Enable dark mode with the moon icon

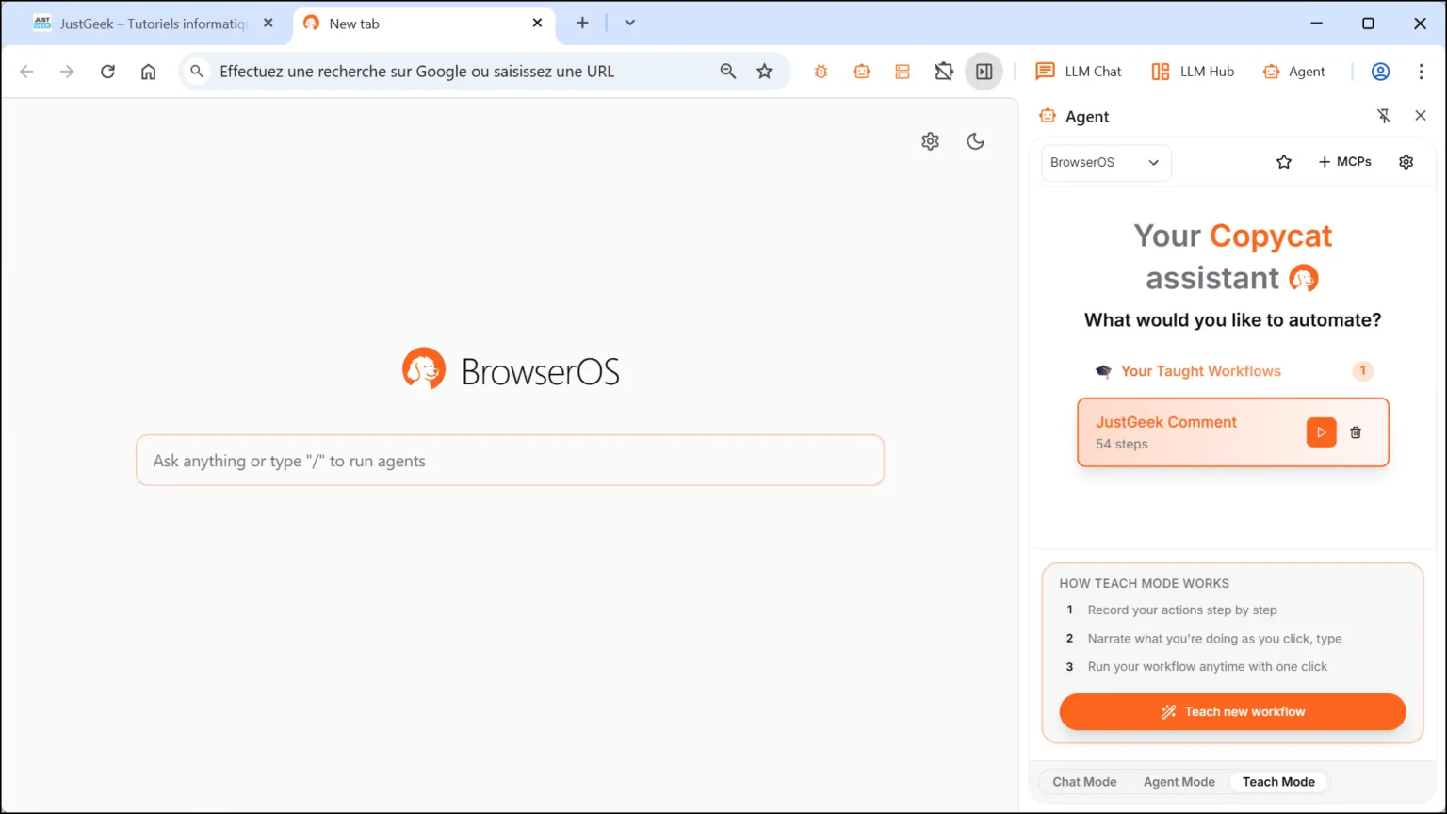[x=975, y=140]
